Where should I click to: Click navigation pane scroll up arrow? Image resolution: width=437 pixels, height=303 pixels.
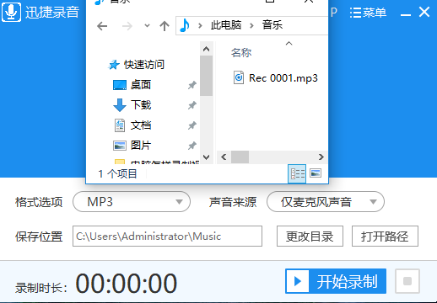coord(206,49)
